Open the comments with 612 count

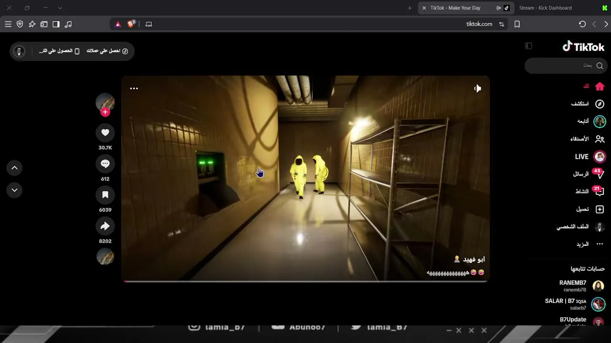[x=105, y=164]
